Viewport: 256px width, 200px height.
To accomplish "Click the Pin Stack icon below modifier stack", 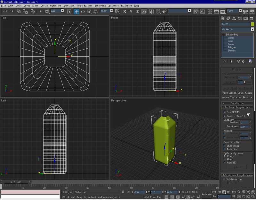I will [224, 61].
